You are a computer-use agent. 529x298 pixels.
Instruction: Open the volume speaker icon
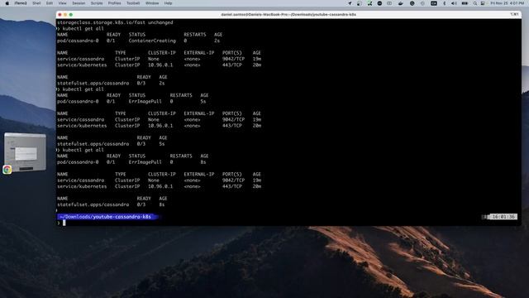(454, 3)
